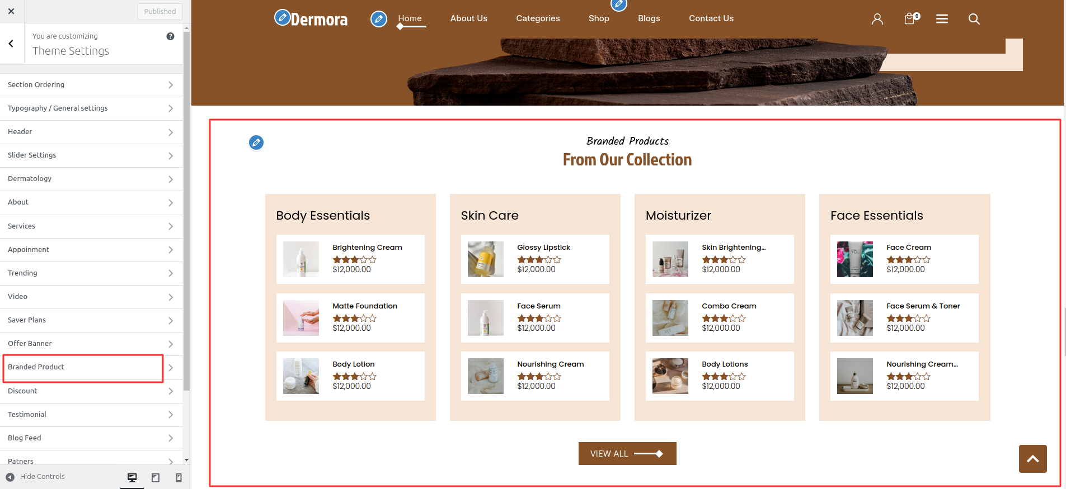Viewport: 1066px width, 489px height.
Task: Click the VIEW ALL button
Action: coord(627,454)
